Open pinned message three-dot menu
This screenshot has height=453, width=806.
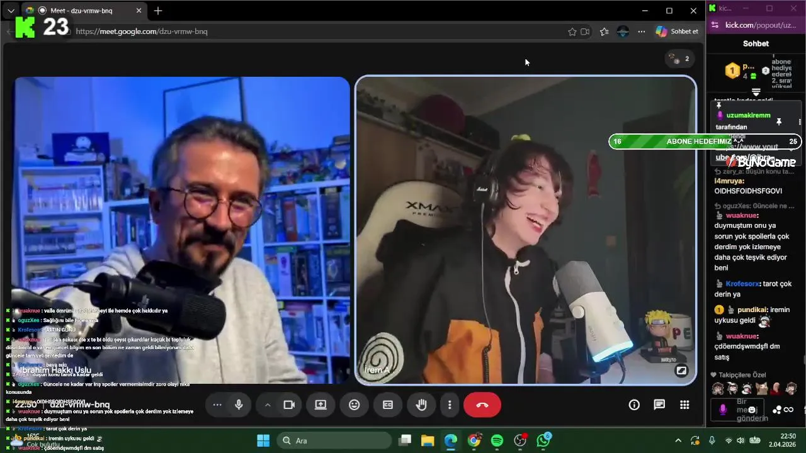click(800, 121)
